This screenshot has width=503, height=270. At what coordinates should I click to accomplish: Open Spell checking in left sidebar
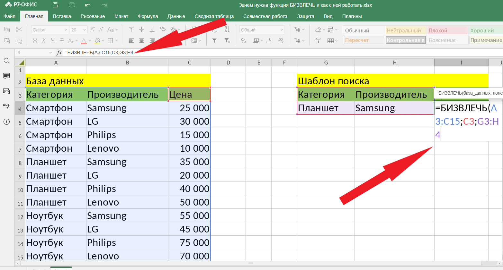click(6, 106)
